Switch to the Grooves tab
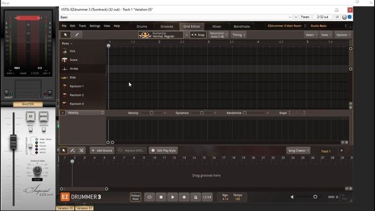Image resolution: width=375 pixels, height=211 pixels. click(166, 26)
